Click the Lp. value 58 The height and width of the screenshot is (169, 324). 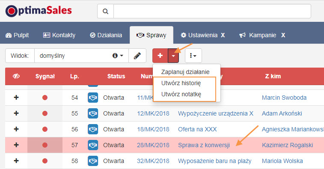coord(74,161)
